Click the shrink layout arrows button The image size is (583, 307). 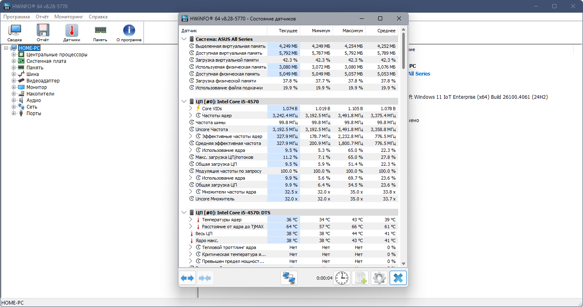point(205,278)
